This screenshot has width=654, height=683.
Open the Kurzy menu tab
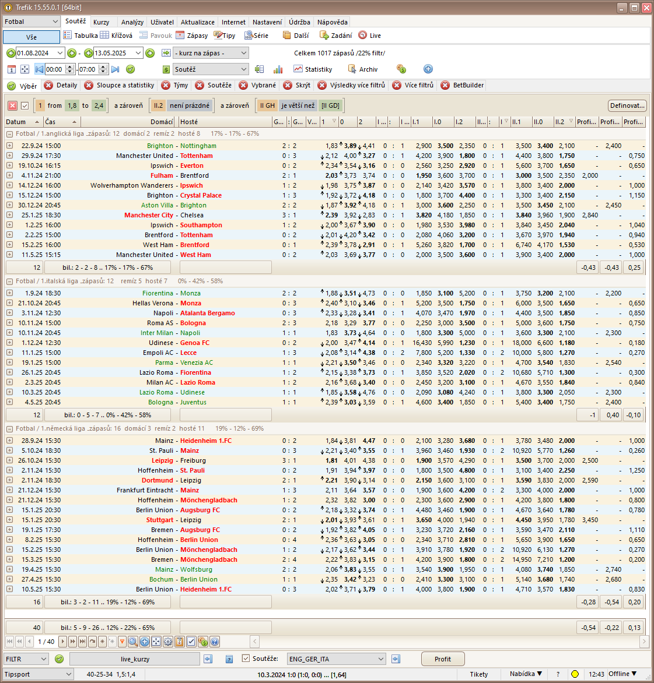point(101,22)
